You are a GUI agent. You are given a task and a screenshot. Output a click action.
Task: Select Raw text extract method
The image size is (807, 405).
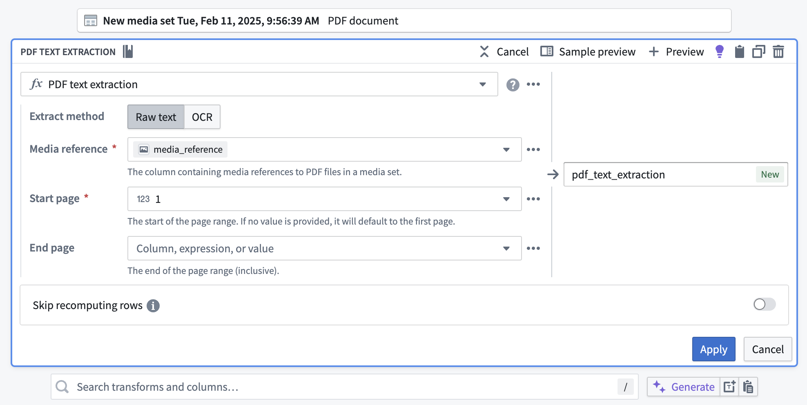tap(156, 117)
